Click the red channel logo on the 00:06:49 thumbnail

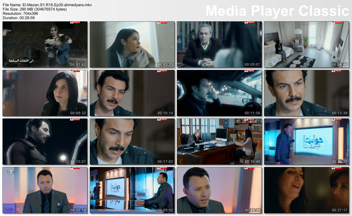(x=337, y=22)
